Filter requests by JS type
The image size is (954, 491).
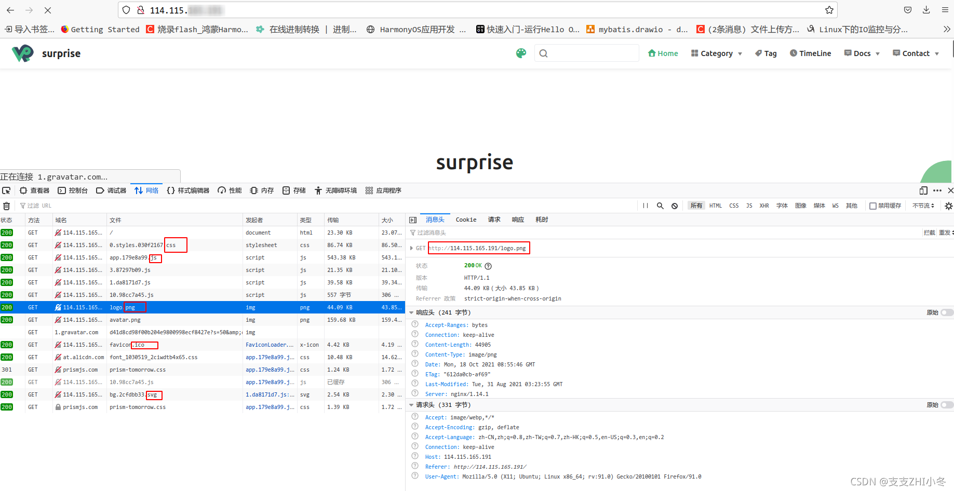[x=749, y=206]
